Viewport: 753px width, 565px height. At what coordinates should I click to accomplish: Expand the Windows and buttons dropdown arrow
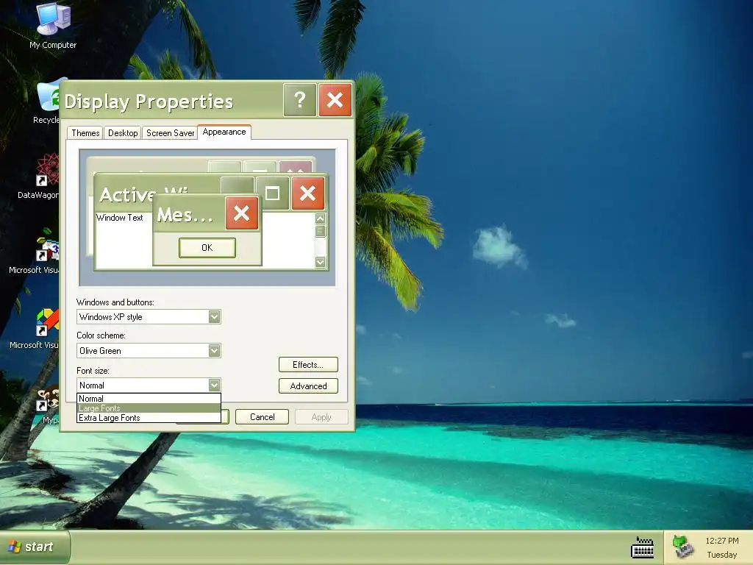(x=214, y=316)
